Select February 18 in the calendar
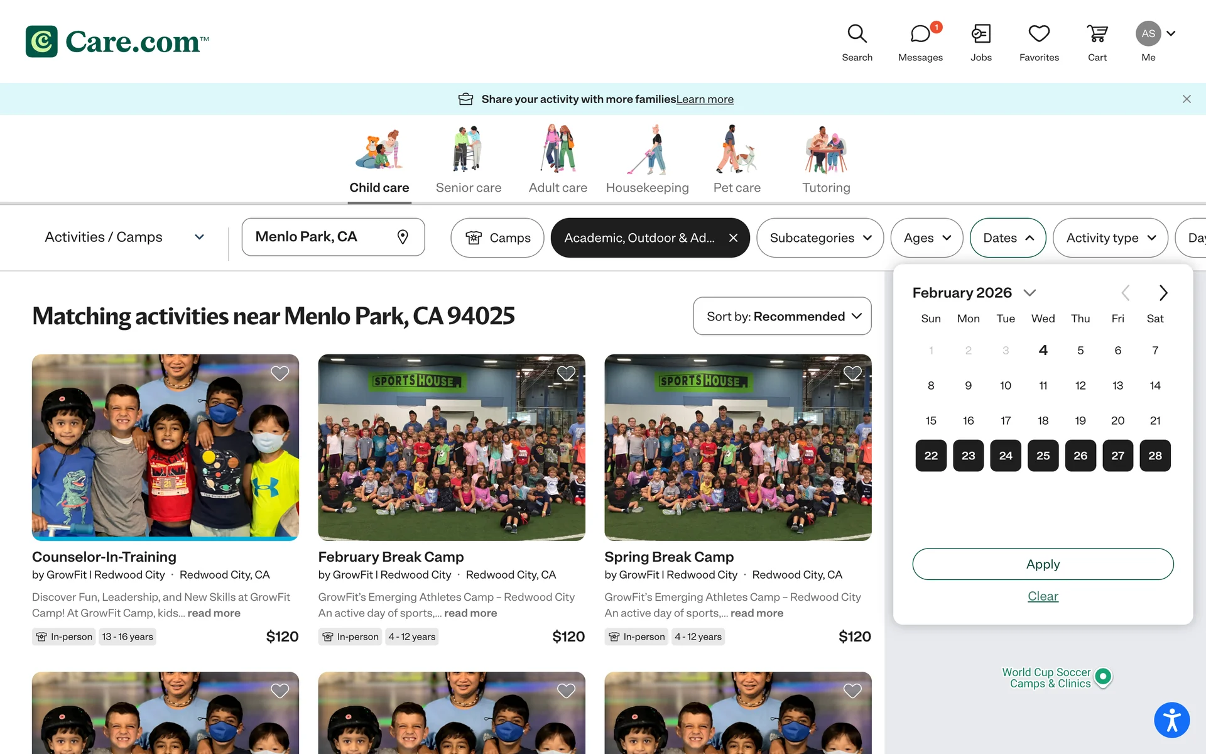 1043,420
